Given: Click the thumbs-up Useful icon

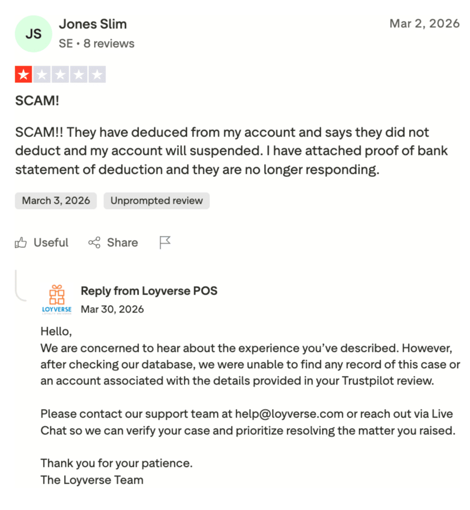Looking at the screenshot, I should (x=21, y=243).
